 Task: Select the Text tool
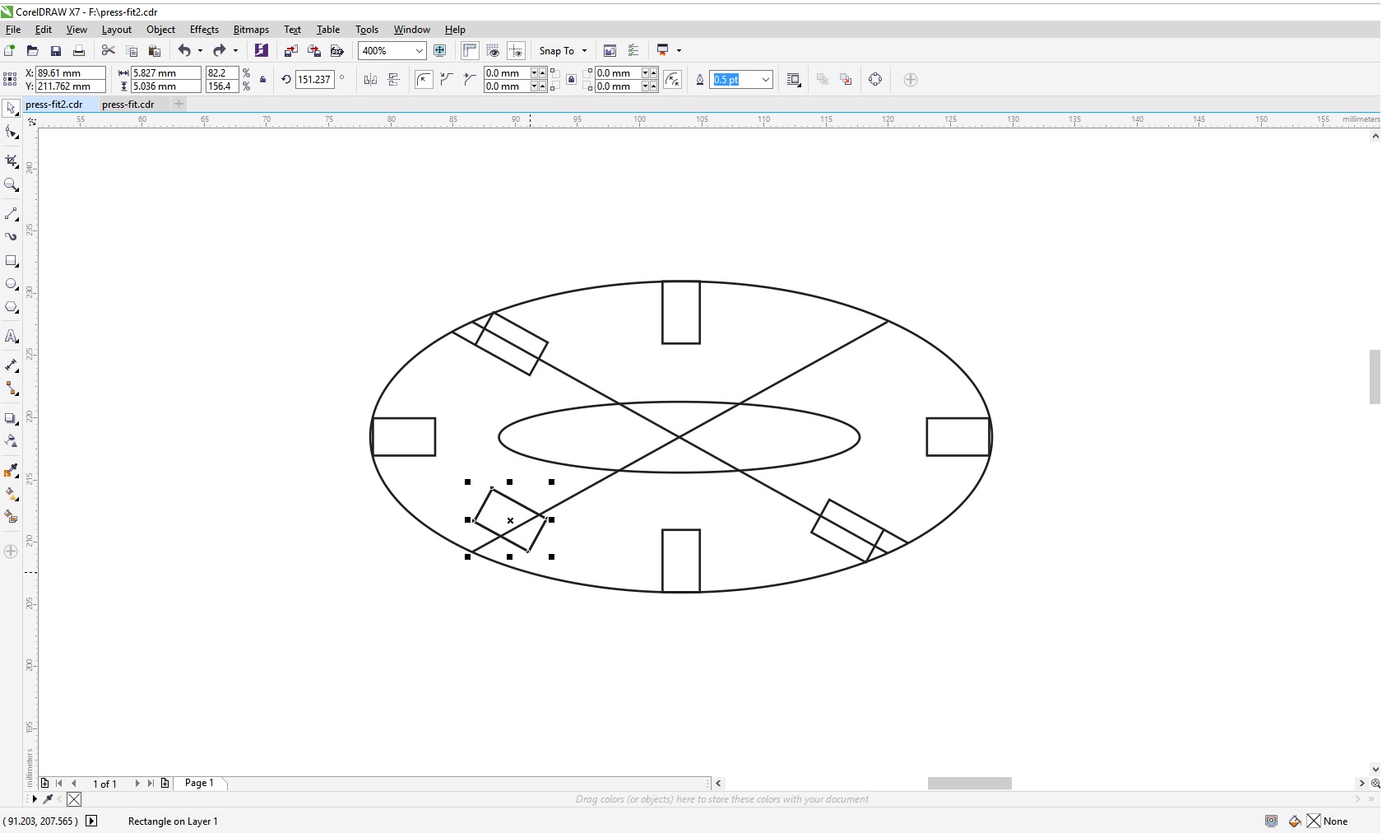click(12, 336)
